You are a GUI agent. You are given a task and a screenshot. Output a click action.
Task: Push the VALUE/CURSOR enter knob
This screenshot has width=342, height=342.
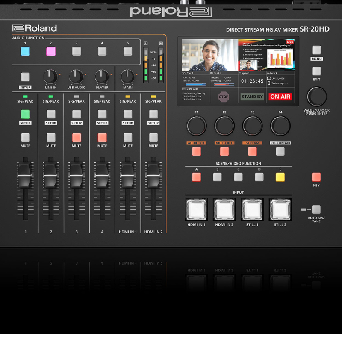pos(317,97)
